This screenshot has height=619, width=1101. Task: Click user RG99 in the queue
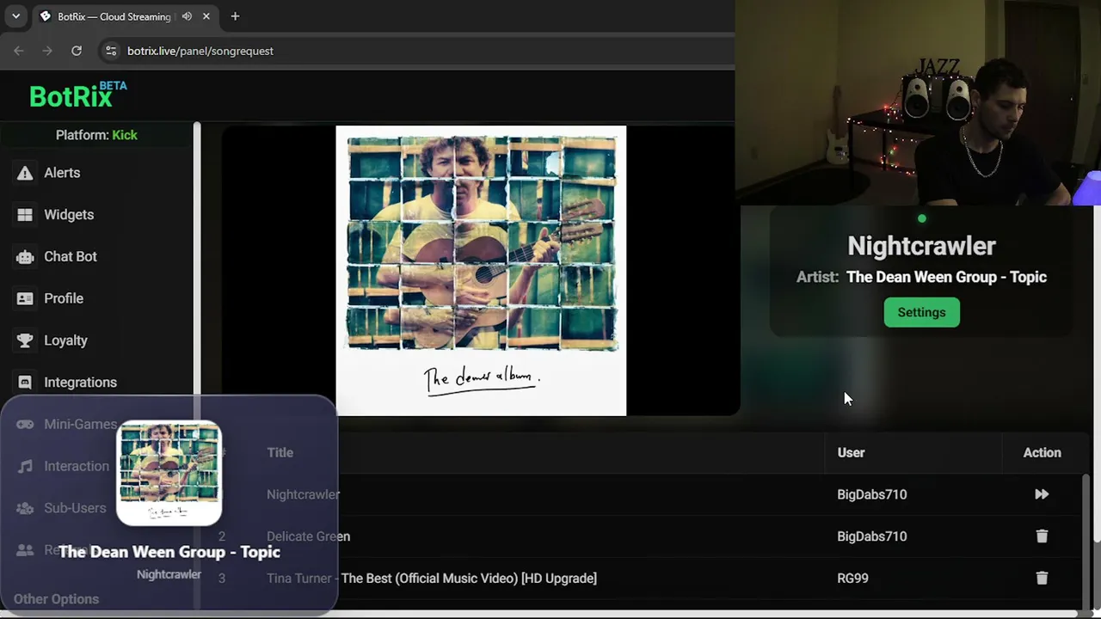(x=852, y=579)
